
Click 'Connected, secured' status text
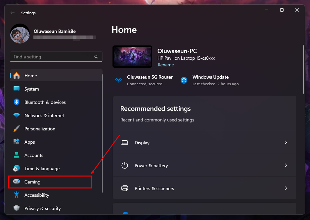pos(145,84)
